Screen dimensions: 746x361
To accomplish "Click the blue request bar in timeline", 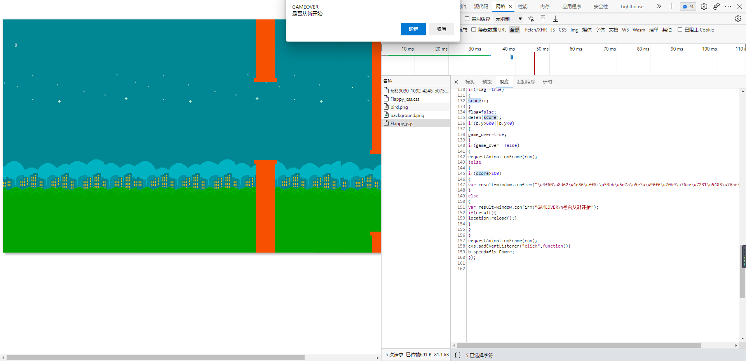I will (x=512, y=57).
